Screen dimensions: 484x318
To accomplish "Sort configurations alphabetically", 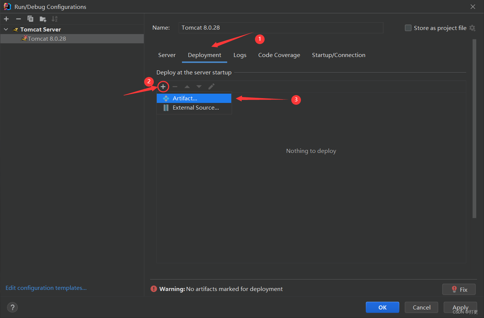I will pos(55,19).
